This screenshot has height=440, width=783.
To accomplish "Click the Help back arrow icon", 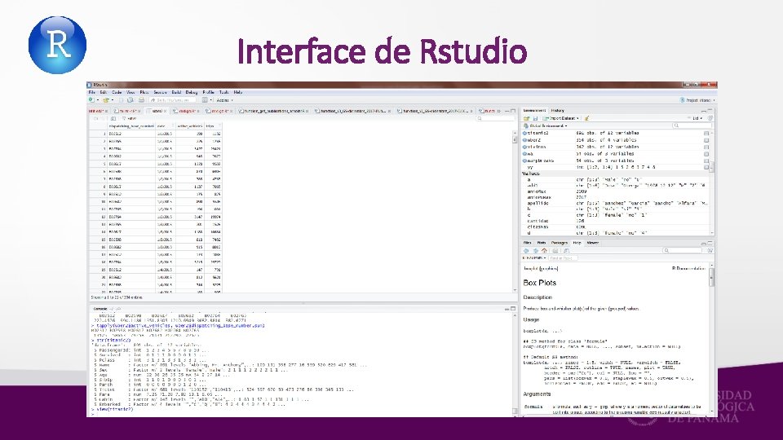I will [x=526, y=250].
